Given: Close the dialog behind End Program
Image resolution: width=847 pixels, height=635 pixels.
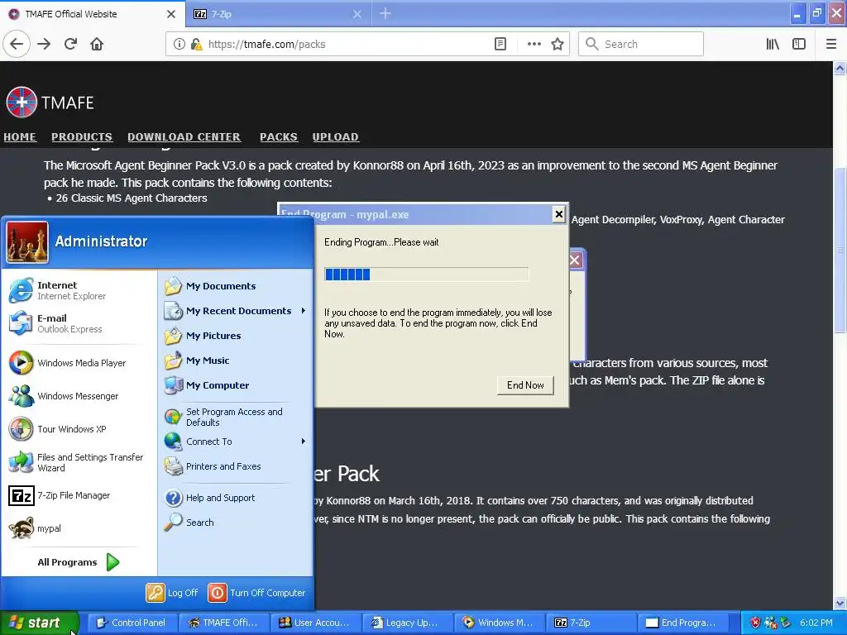Looking at the screenshot, I should pos(575,260).
